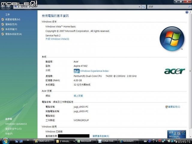Viewport: 192px width, 144px height.
Task: Click Windows Vista Home Basic text
Action: pyautogui.click(x=61, y=27)
